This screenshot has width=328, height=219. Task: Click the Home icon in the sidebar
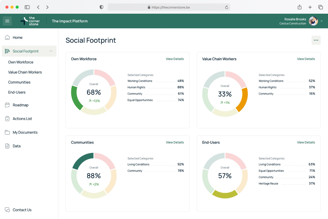[x=7, y=37]
